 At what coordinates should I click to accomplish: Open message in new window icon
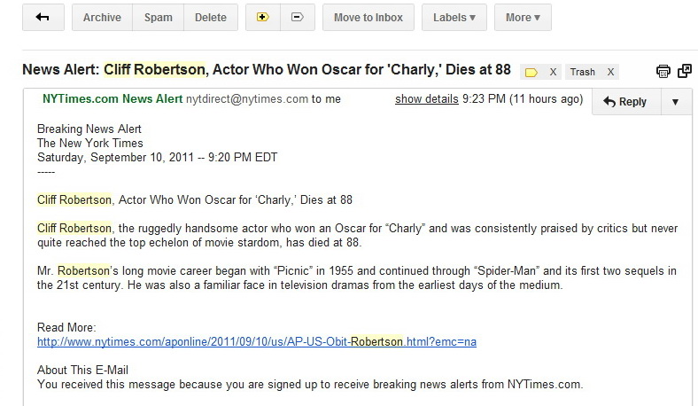point(685,71)
